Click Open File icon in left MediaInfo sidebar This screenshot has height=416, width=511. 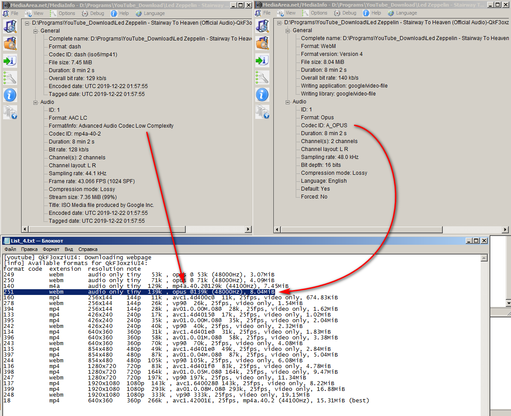10,26
